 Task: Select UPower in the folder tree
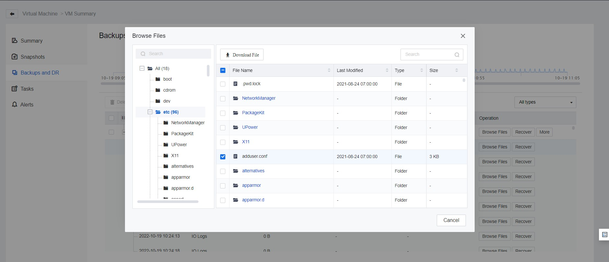[179, 145]
